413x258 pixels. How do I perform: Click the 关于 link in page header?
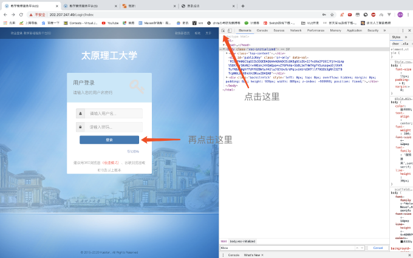point(208,33)
